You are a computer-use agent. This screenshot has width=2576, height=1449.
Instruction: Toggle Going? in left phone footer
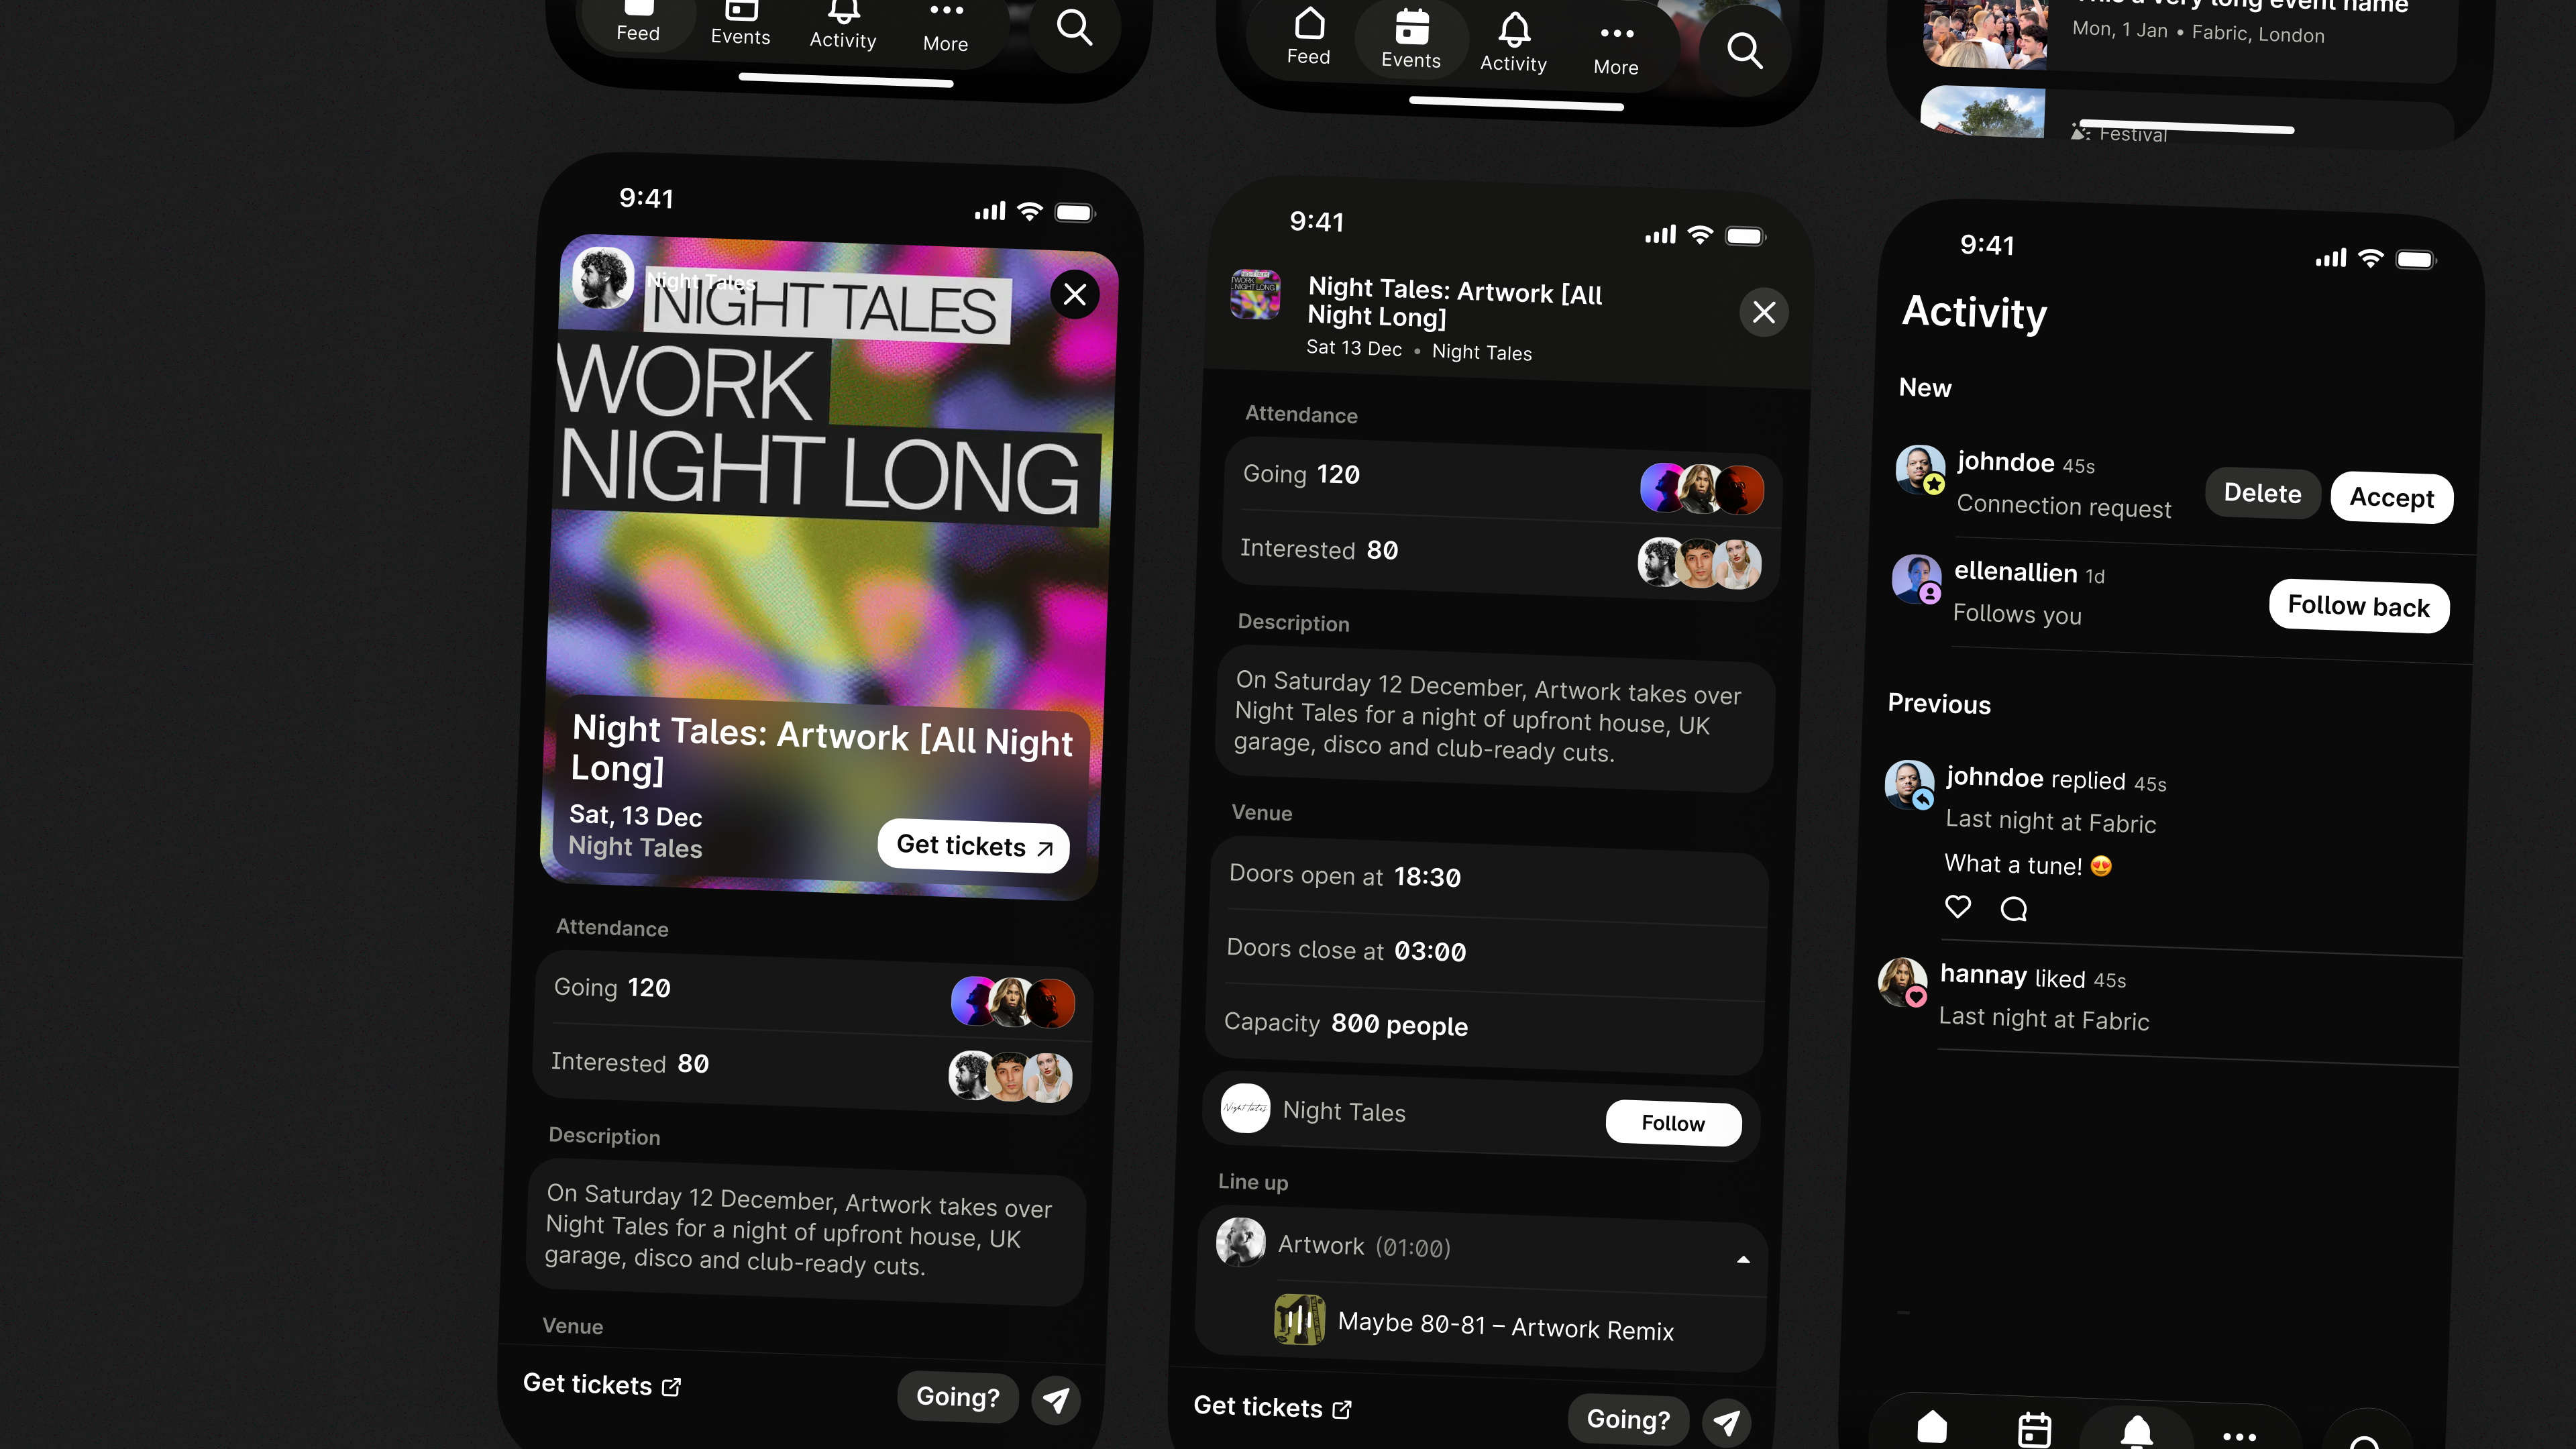coord(958,1397)
